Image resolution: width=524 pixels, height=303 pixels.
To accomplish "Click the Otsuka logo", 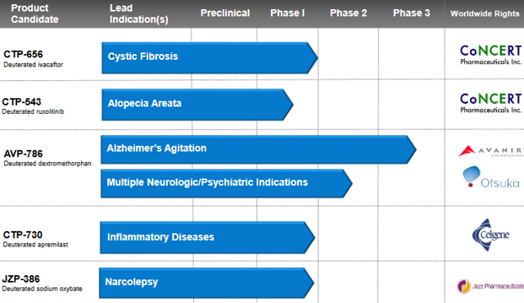I will [491, 177].
